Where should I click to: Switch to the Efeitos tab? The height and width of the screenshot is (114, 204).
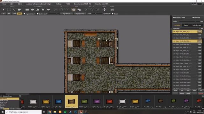tap(186, 25)
